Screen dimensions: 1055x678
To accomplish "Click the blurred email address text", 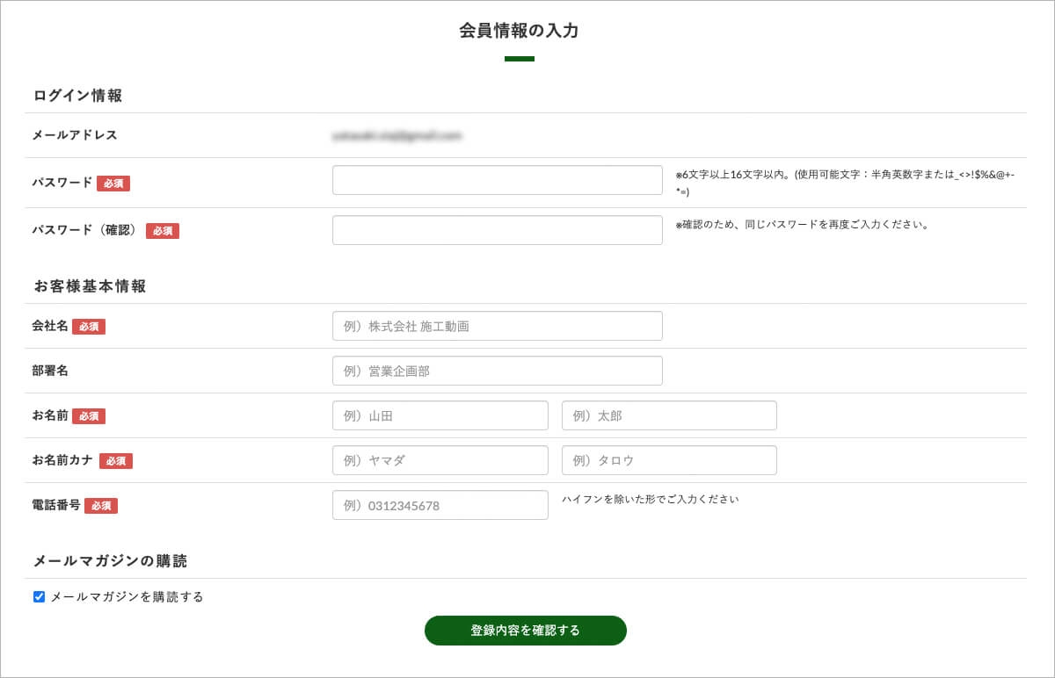I will [x=397, y=136].
